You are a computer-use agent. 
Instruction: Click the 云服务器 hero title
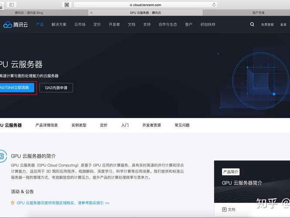click(x=21, y=65)
